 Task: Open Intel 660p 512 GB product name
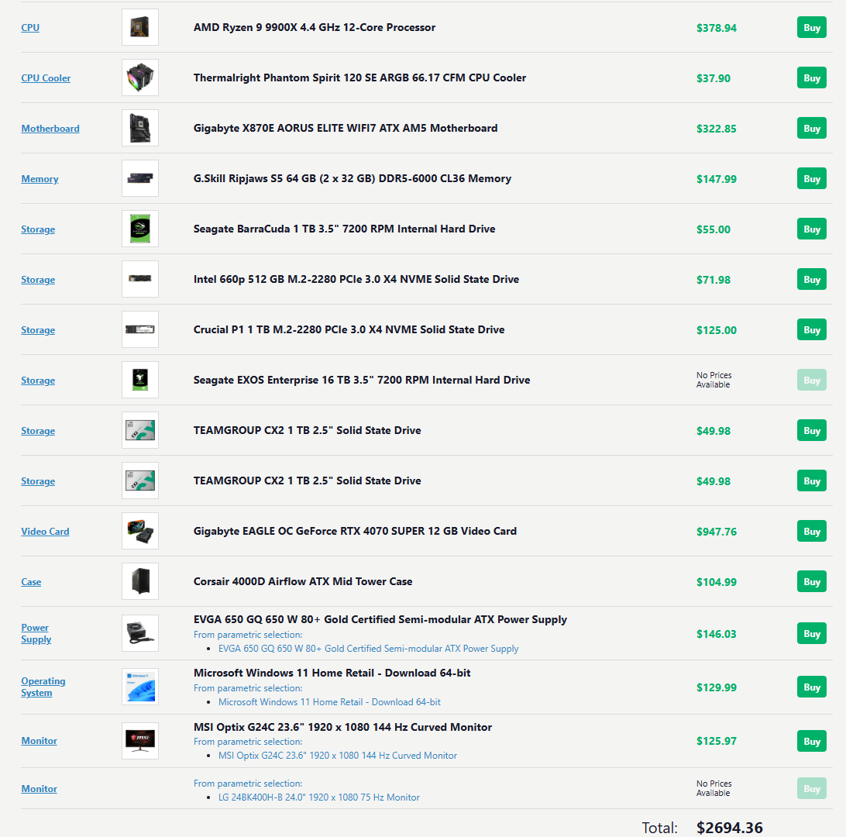356,279
